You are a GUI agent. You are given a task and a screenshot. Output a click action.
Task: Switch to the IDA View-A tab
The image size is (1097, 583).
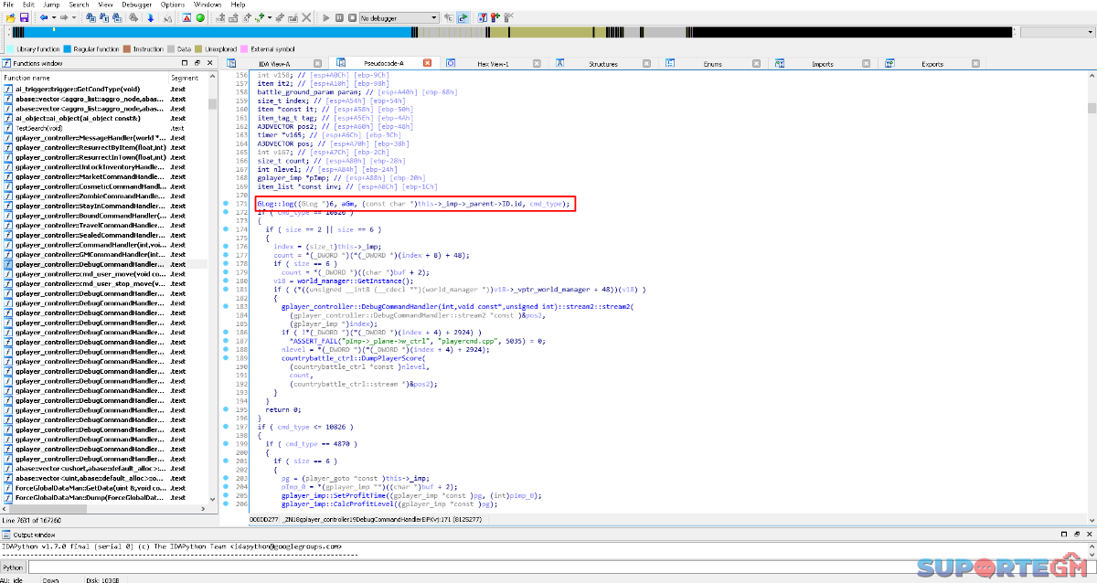(x=274, y=64)
